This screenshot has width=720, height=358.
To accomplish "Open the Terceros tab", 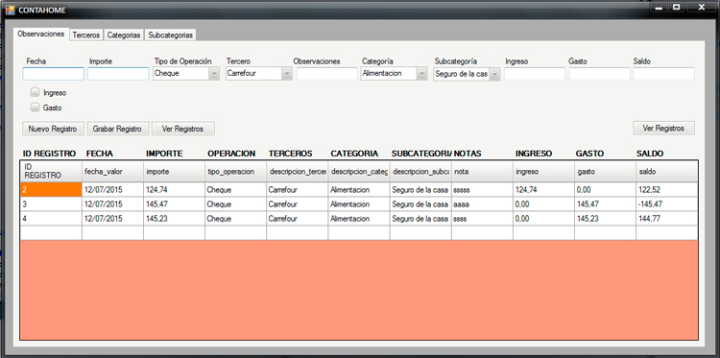I will click(x=85, y=36).
